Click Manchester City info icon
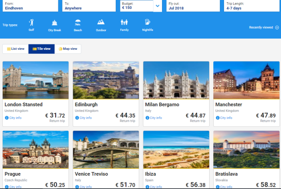The image size is (281, 189). [x=218, y=118]
